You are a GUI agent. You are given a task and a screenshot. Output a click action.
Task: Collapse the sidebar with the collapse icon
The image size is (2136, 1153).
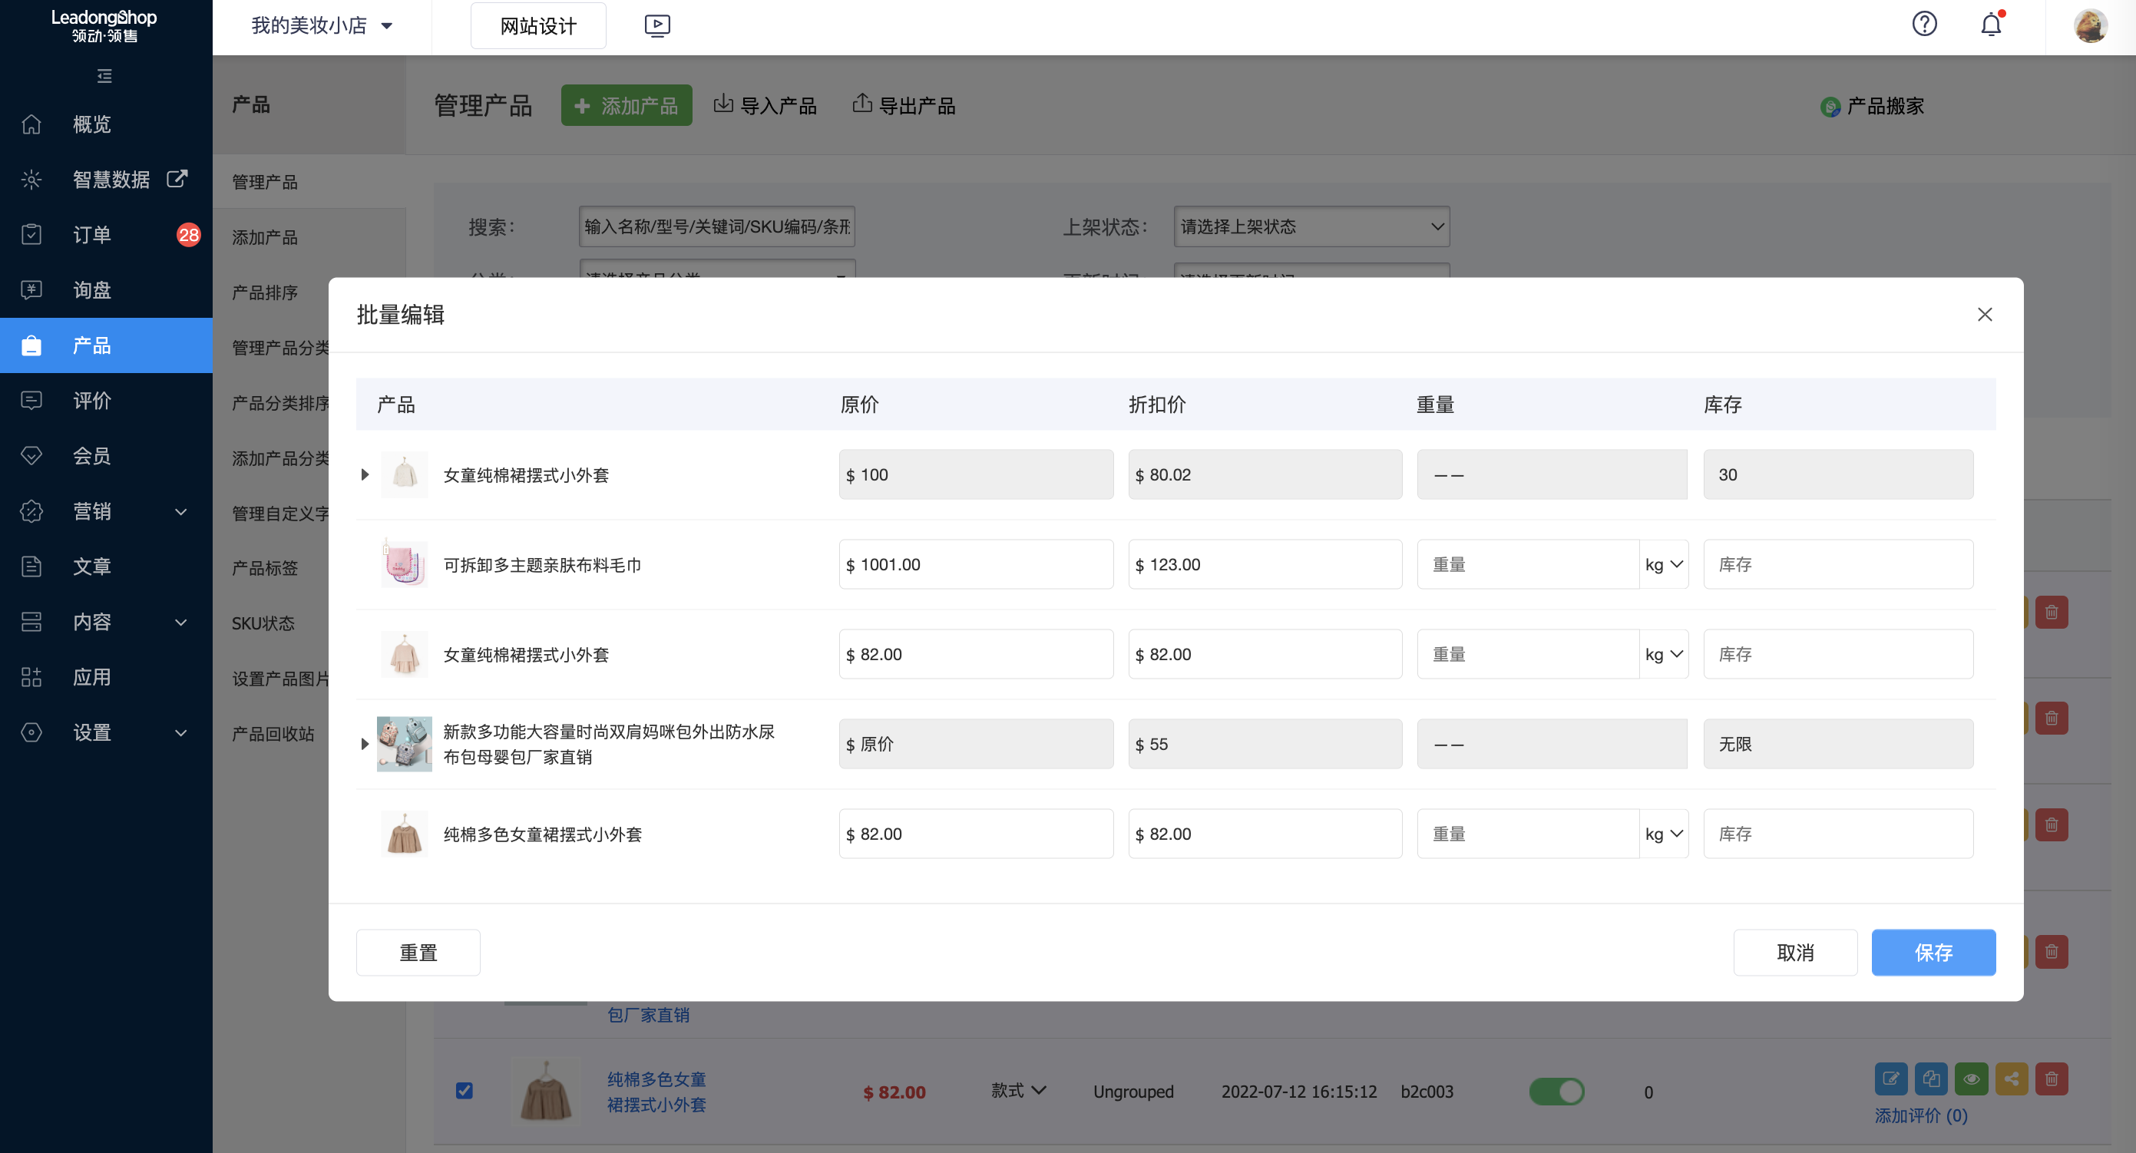pos(104,75)
